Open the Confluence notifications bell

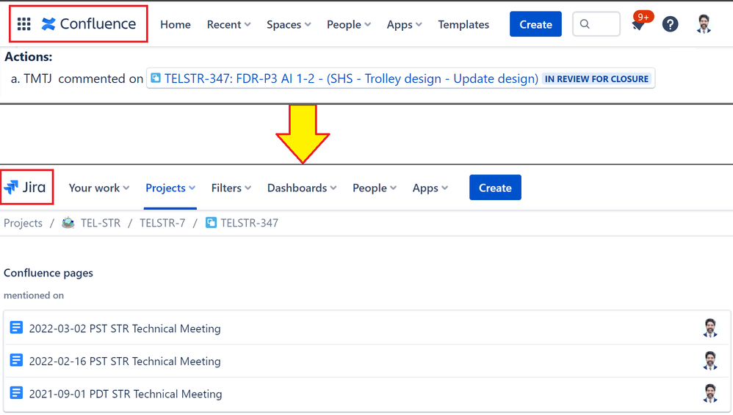638,25
